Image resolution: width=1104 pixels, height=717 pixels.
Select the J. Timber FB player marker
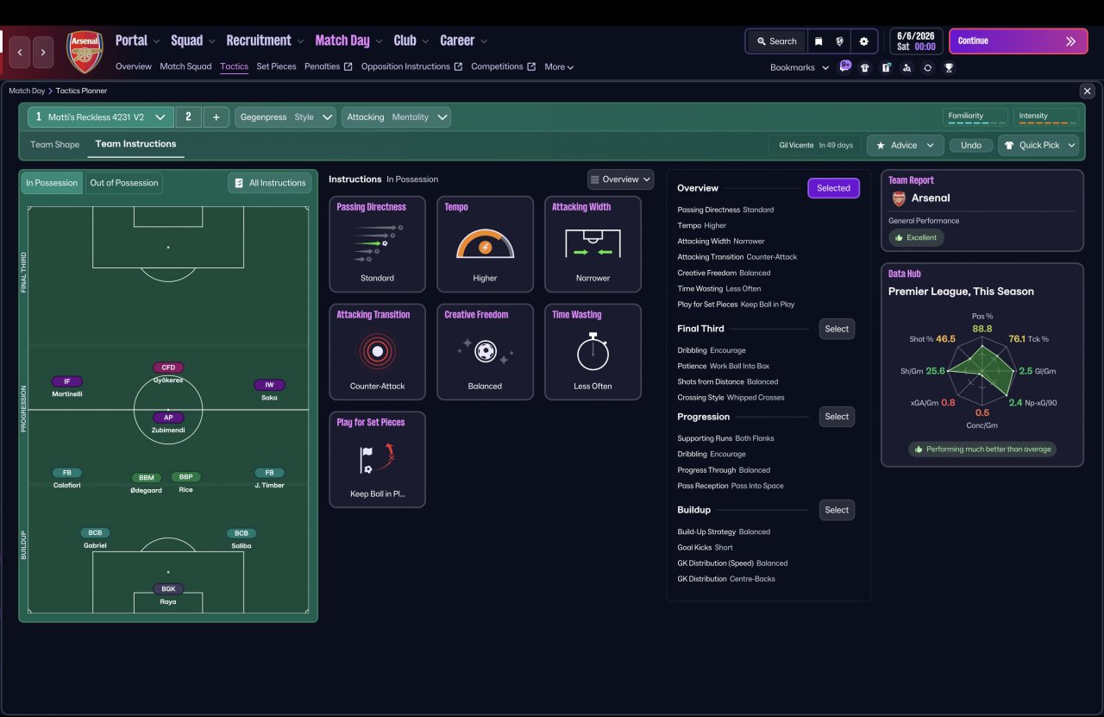pyautogui.click(x=269, y=478)
